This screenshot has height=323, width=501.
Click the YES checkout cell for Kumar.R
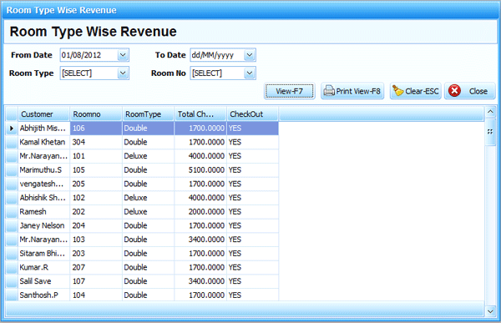(253, 267)
